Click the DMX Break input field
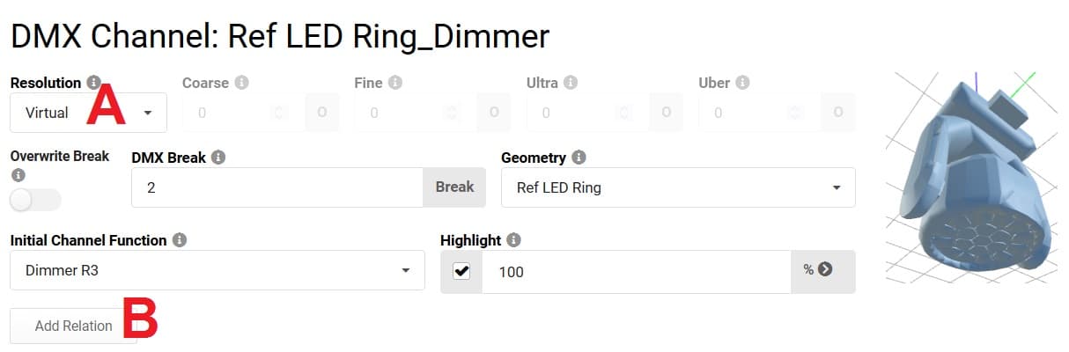This screenshot has height=352, width=1069. pos(276,187)
